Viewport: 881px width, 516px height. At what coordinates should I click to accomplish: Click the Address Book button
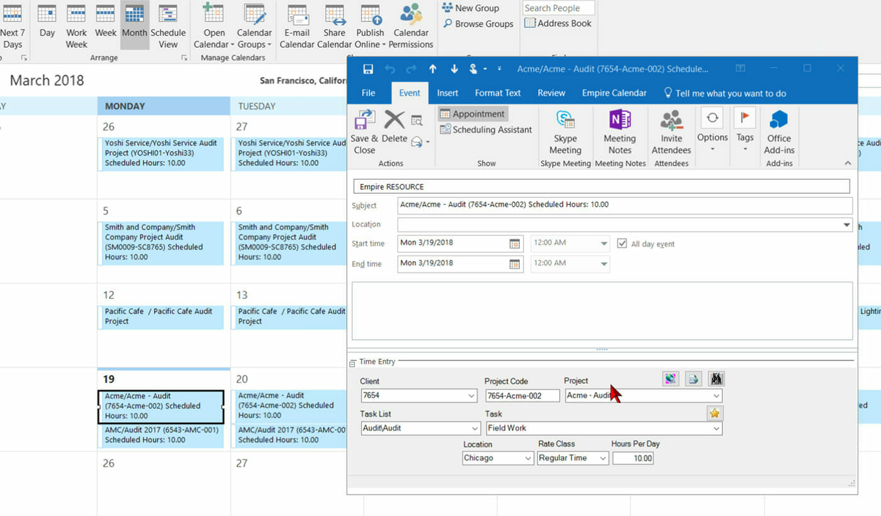pos(558,23)
